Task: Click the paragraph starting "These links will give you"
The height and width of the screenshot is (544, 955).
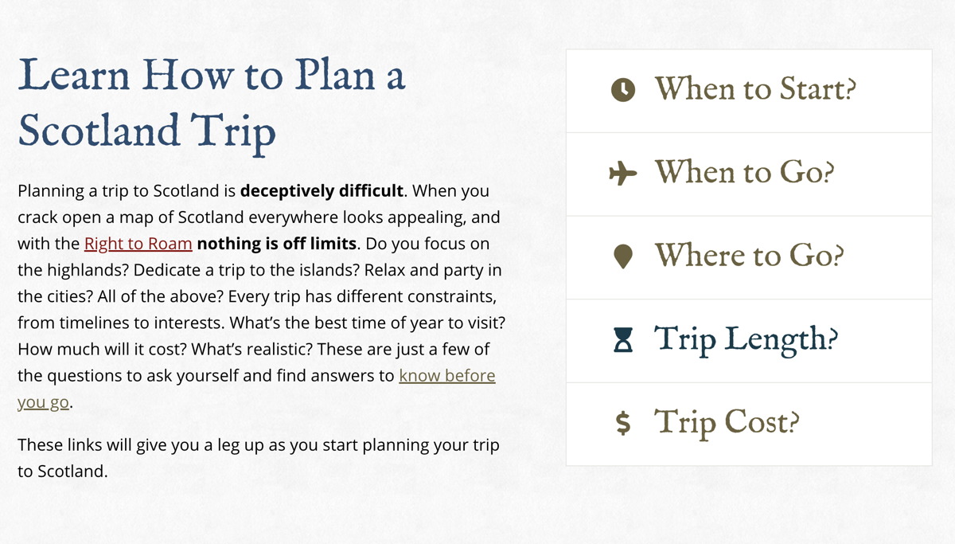Action: tap(259, 458)
